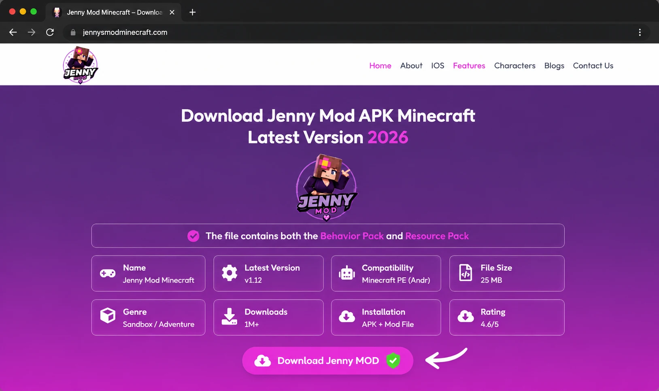Click the '4.6/5' rating value
This screenshot has width=659, height=391.
[x=490, y=324]
